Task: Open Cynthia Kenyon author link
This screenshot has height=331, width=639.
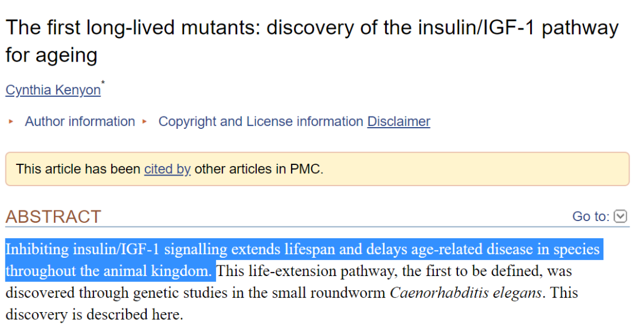Action: click(53, 90)
